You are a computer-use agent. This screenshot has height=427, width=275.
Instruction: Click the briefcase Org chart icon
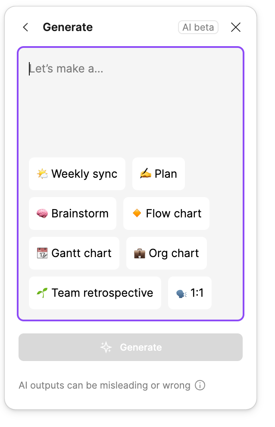[x=139, y=253]
